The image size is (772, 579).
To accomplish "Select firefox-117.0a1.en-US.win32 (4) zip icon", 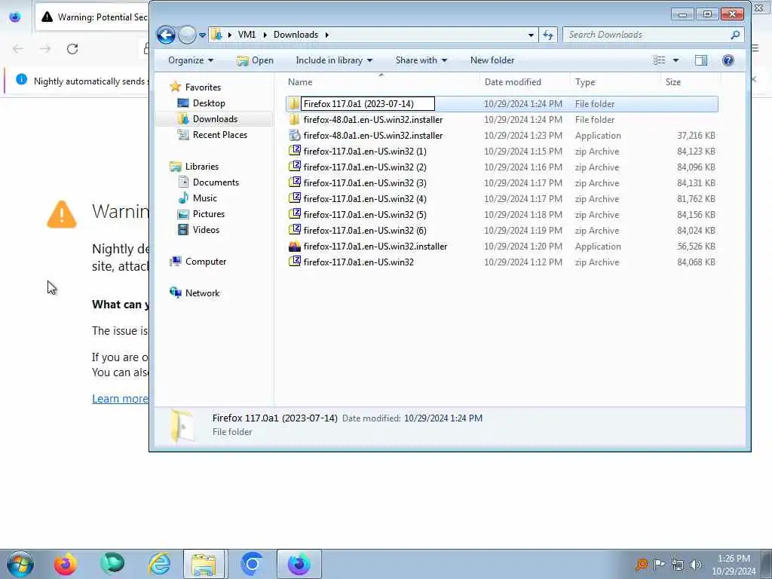I will [295, 198].
